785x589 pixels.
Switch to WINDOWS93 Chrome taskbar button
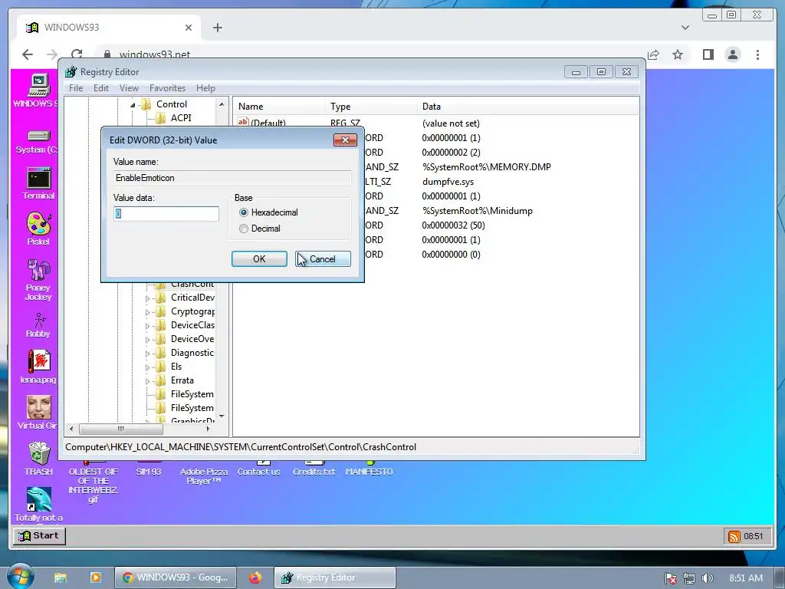tap(175, 577)
